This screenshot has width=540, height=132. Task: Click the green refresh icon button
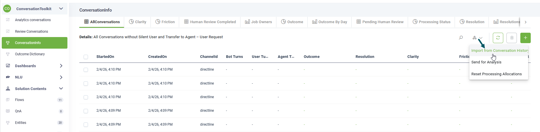(x=498, y=38)
